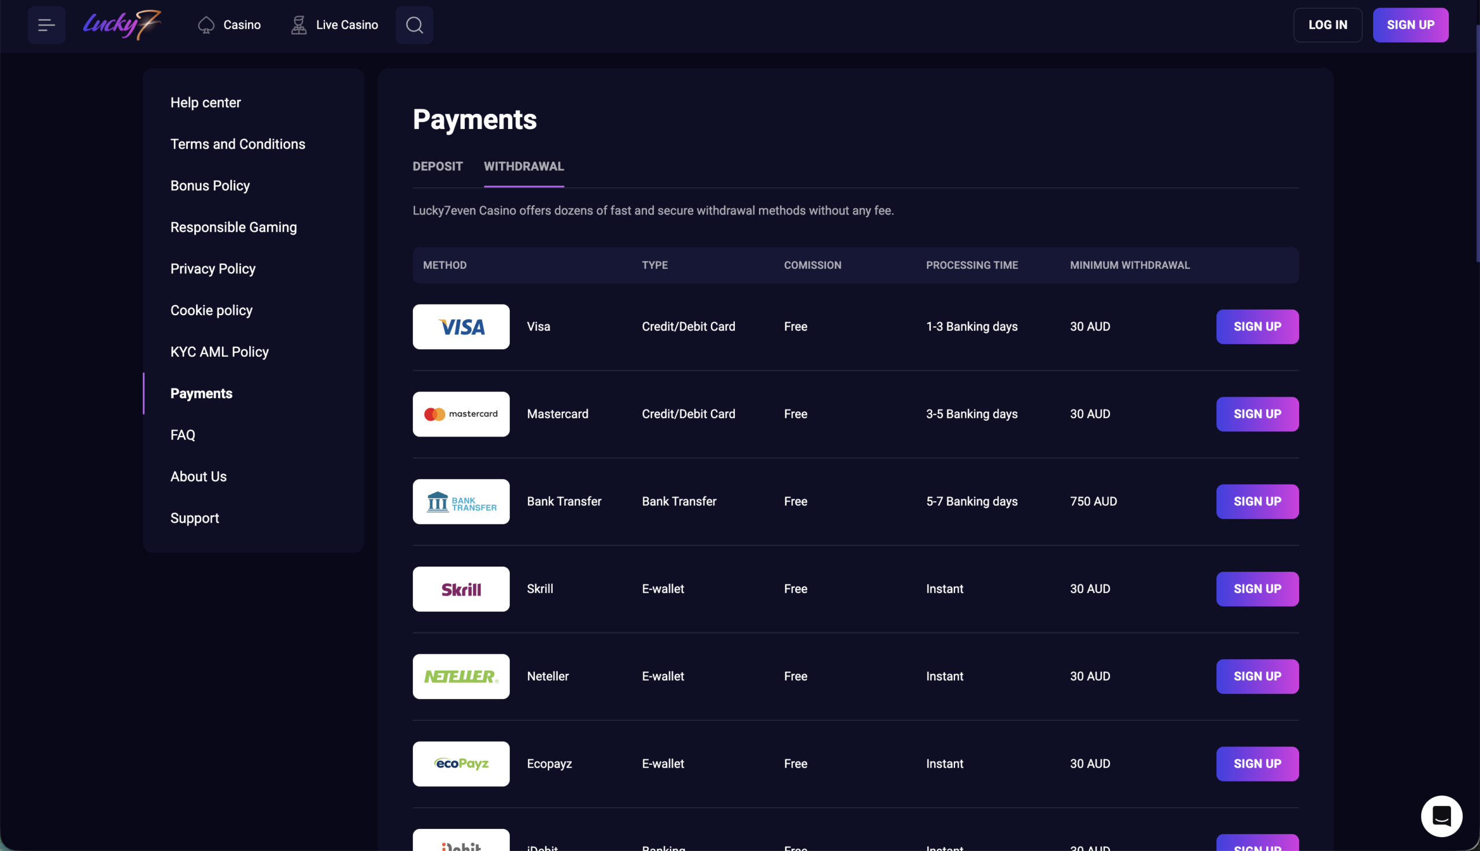Click the Lucky7 logo

122,25
